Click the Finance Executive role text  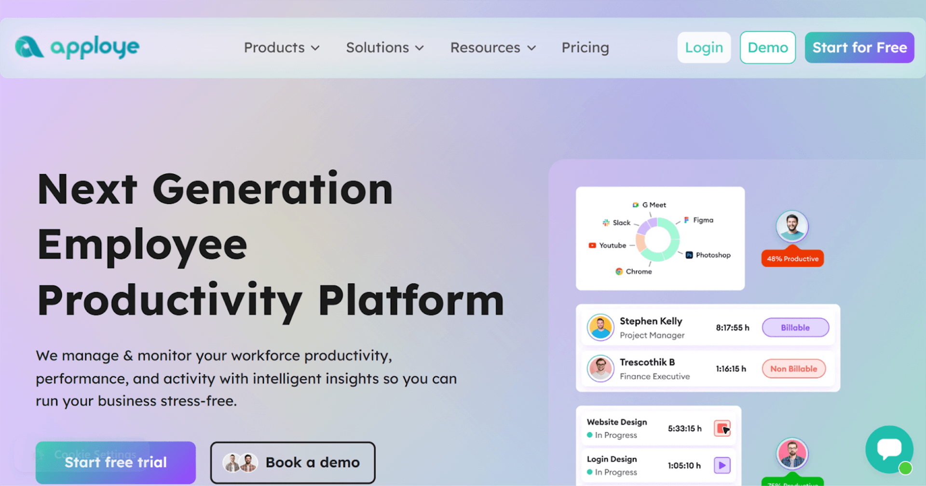coord(655,376)
